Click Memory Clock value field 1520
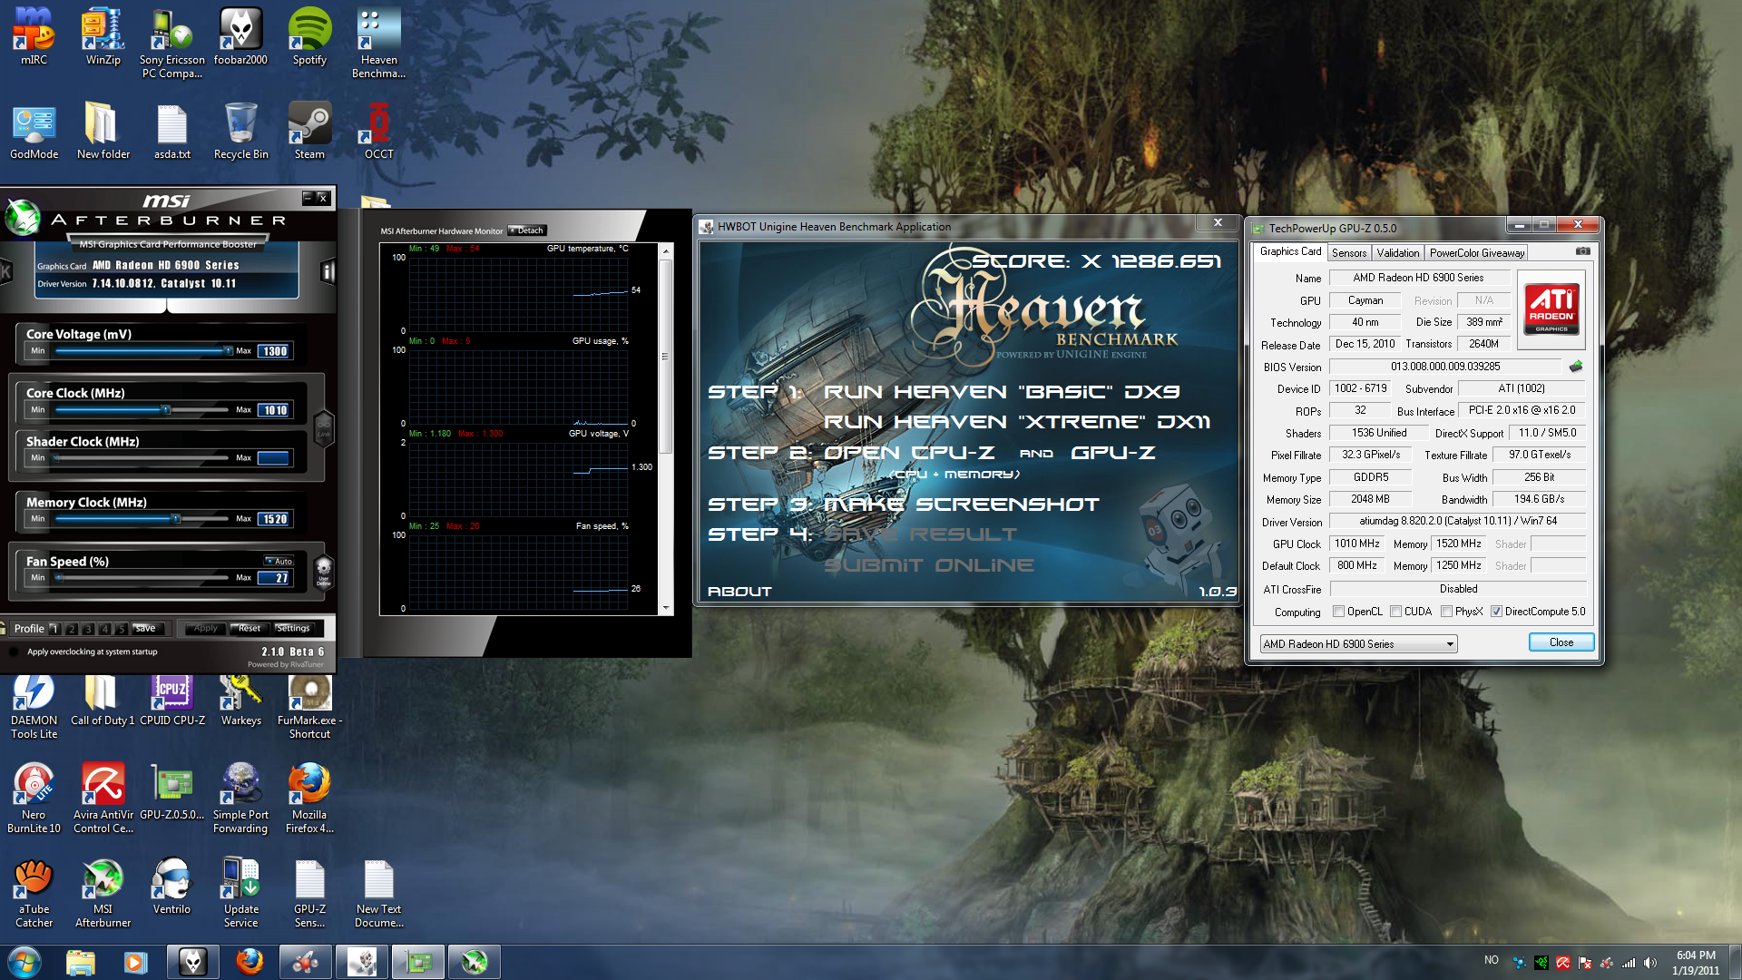 pyautogui.click(x=274, y=519)
